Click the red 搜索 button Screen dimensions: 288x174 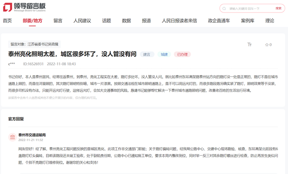pos(278,8)
